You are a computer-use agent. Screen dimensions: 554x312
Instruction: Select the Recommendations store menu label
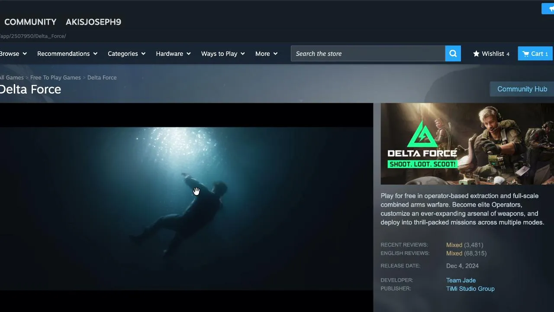64,54
